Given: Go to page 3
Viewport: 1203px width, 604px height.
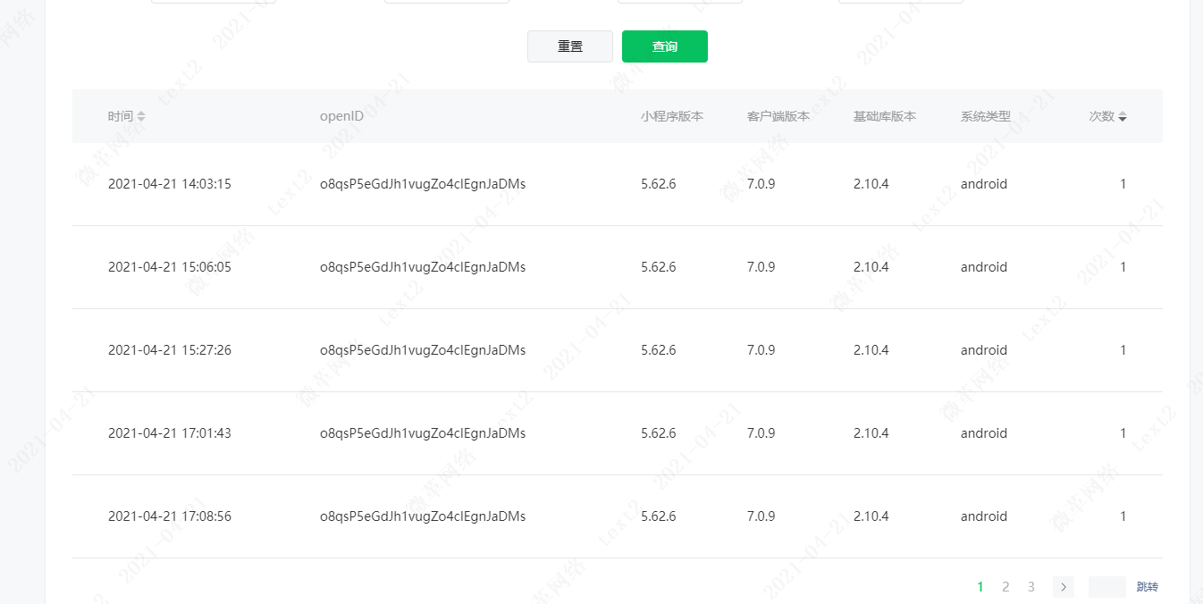Looking at the screenshot, I should [1031, 587].
